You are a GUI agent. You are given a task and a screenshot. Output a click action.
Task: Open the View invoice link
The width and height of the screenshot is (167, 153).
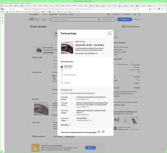(58, 136)
